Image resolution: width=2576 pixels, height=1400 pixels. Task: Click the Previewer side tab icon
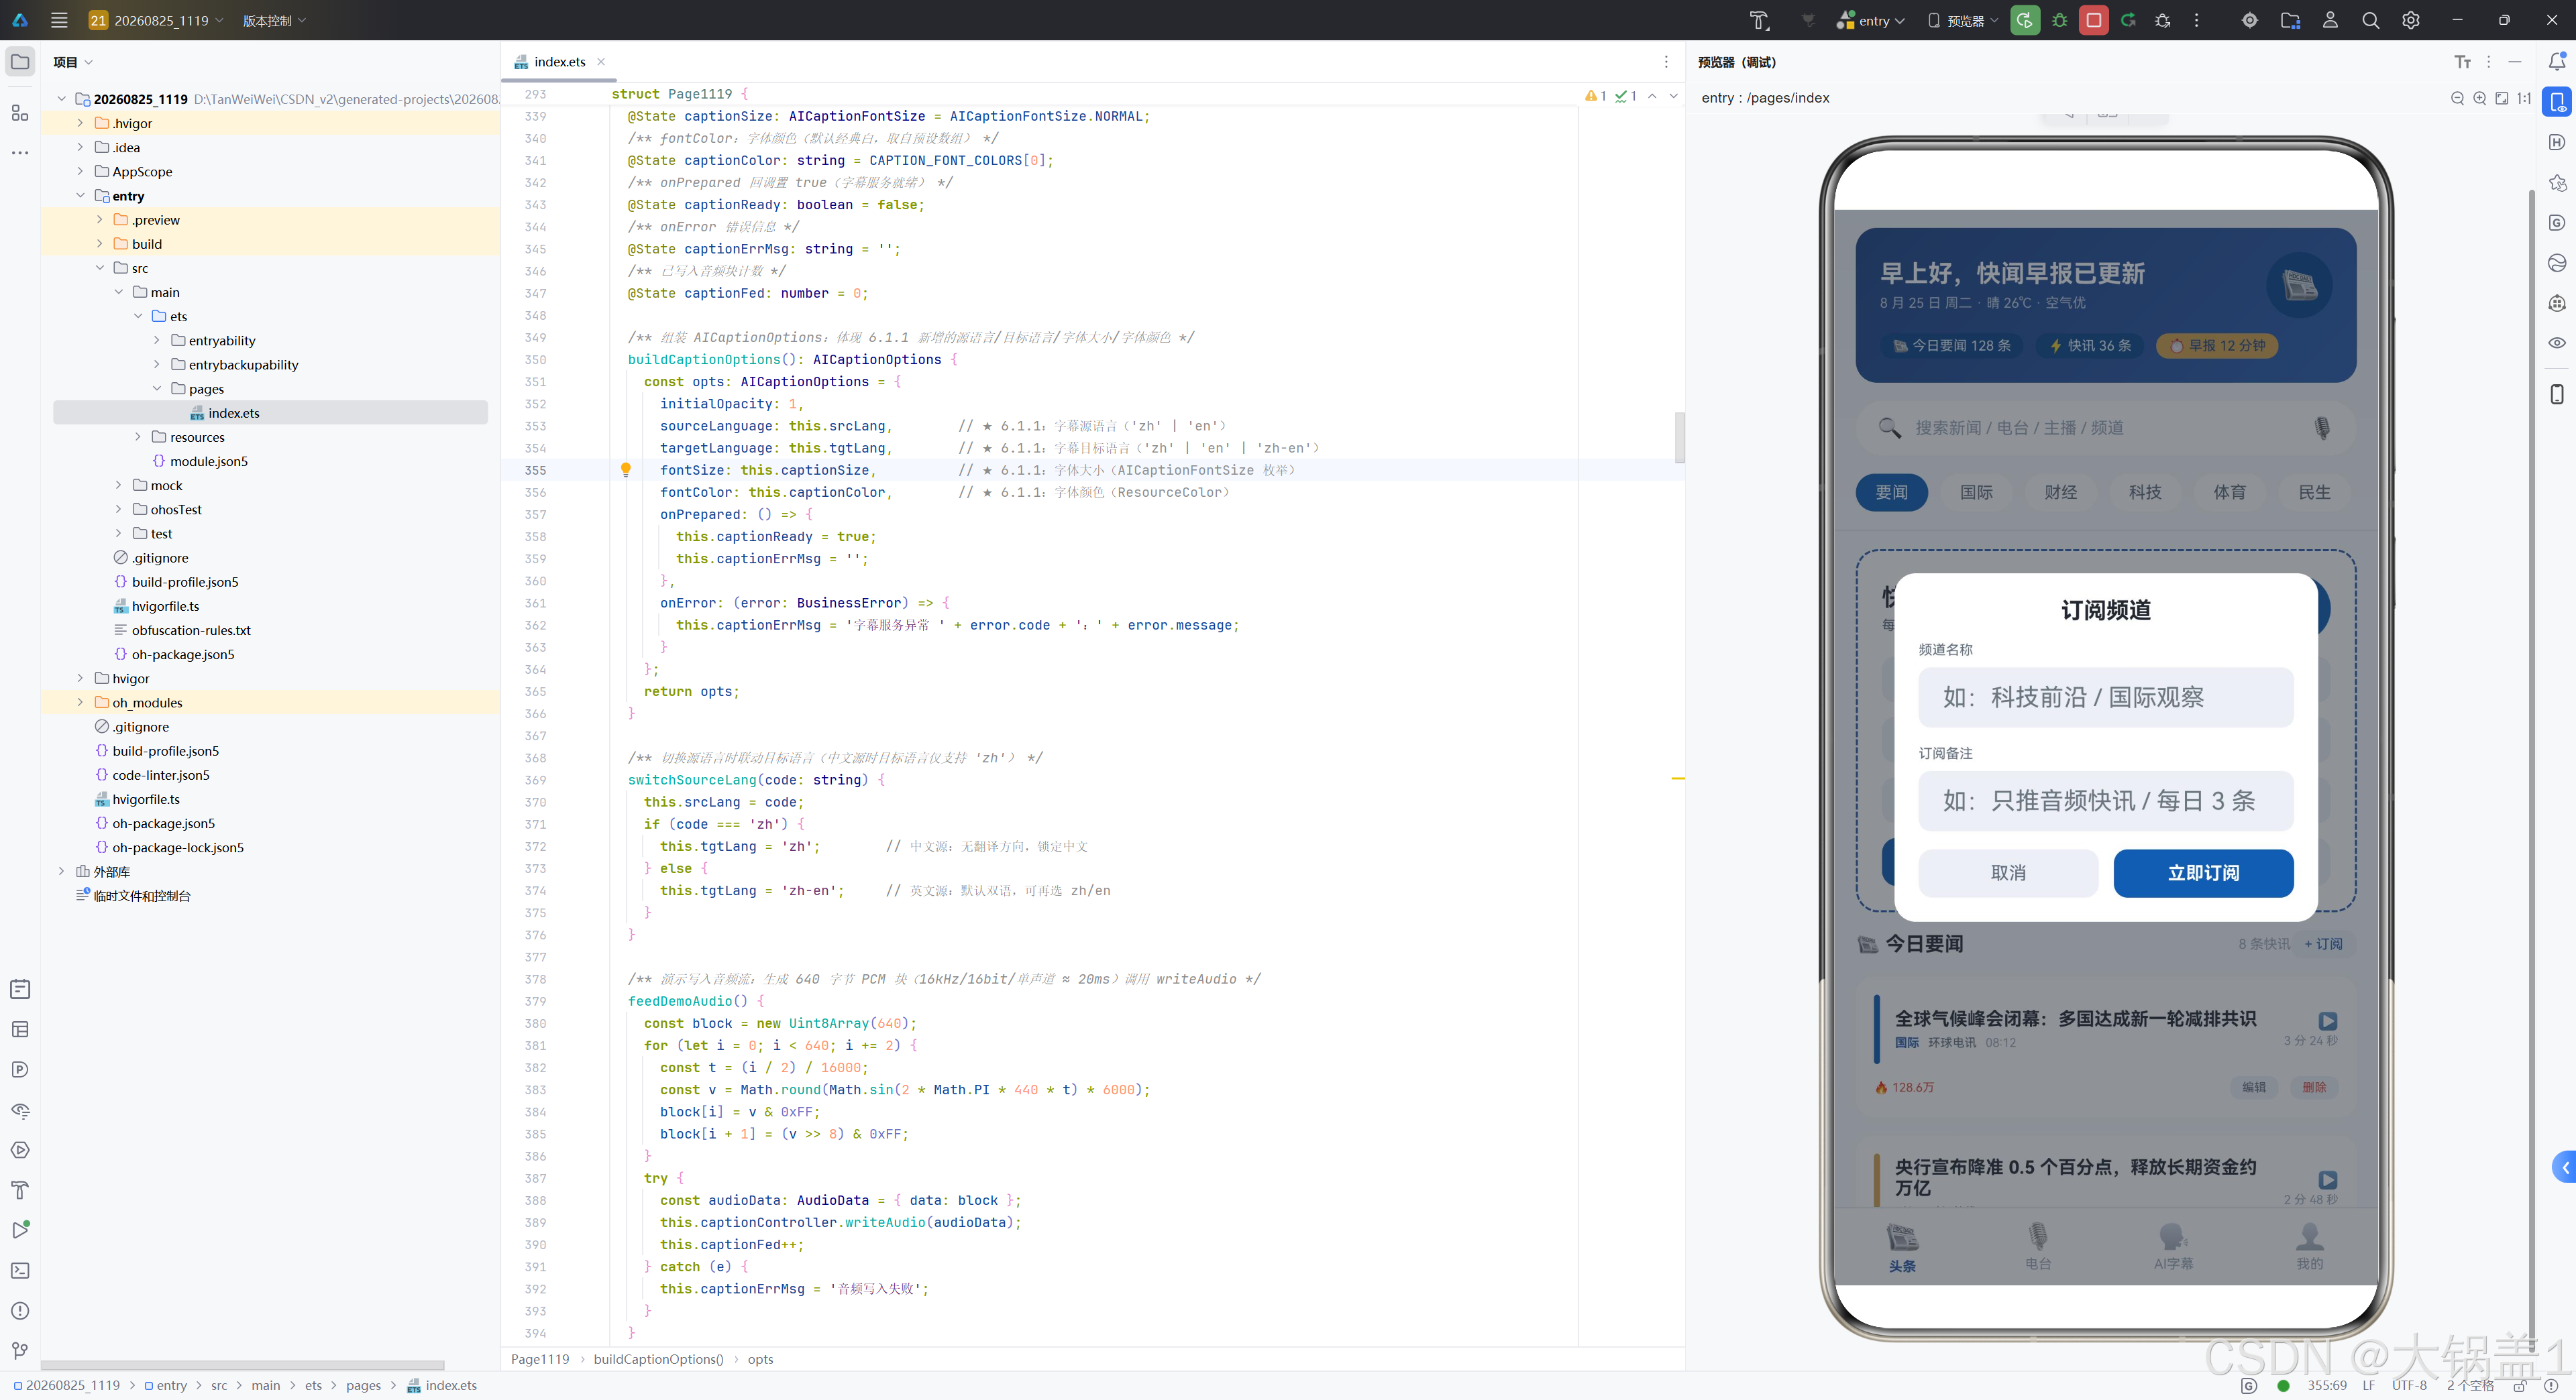2557,102
